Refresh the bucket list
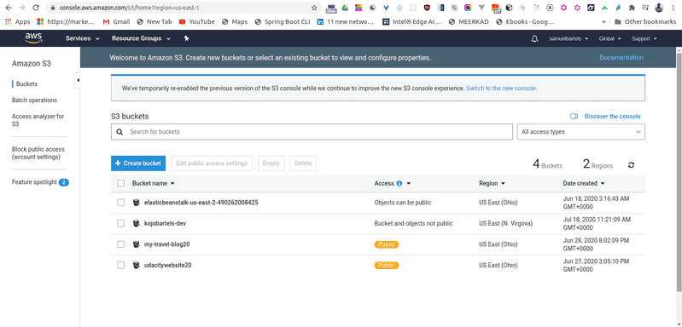This screenshot has height=327, width=682. (631, 165)
